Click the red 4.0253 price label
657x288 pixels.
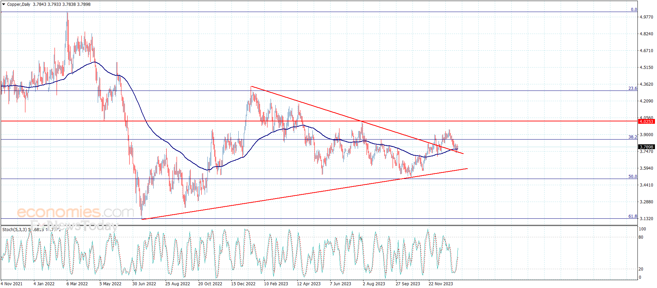(x=646, y=121)
